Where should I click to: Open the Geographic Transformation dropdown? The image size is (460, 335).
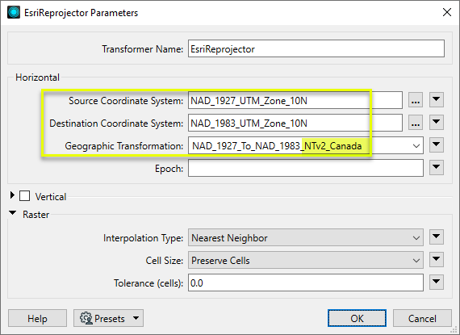pyautogui.click(x=306, y=145)
